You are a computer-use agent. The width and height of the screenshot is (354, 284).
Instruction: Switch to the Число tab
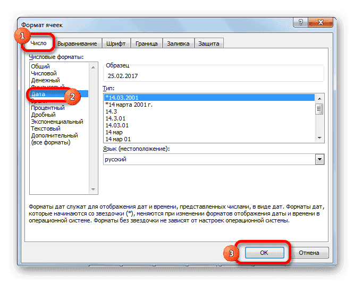point(38,43)
